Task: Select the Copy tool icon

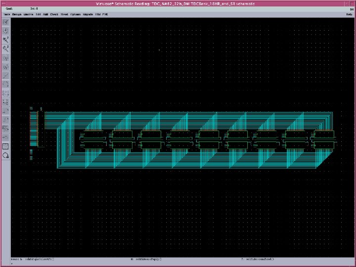Action: coord(5,67)
